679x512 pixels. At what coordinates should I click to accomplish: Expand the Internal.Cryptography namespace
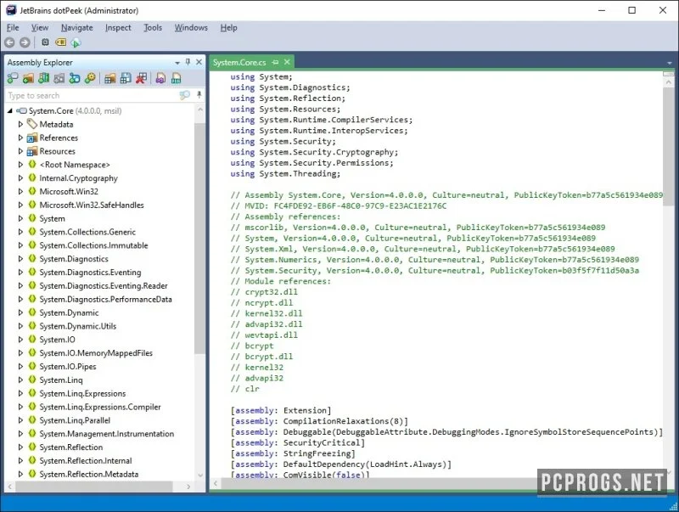tap(20, 178)
